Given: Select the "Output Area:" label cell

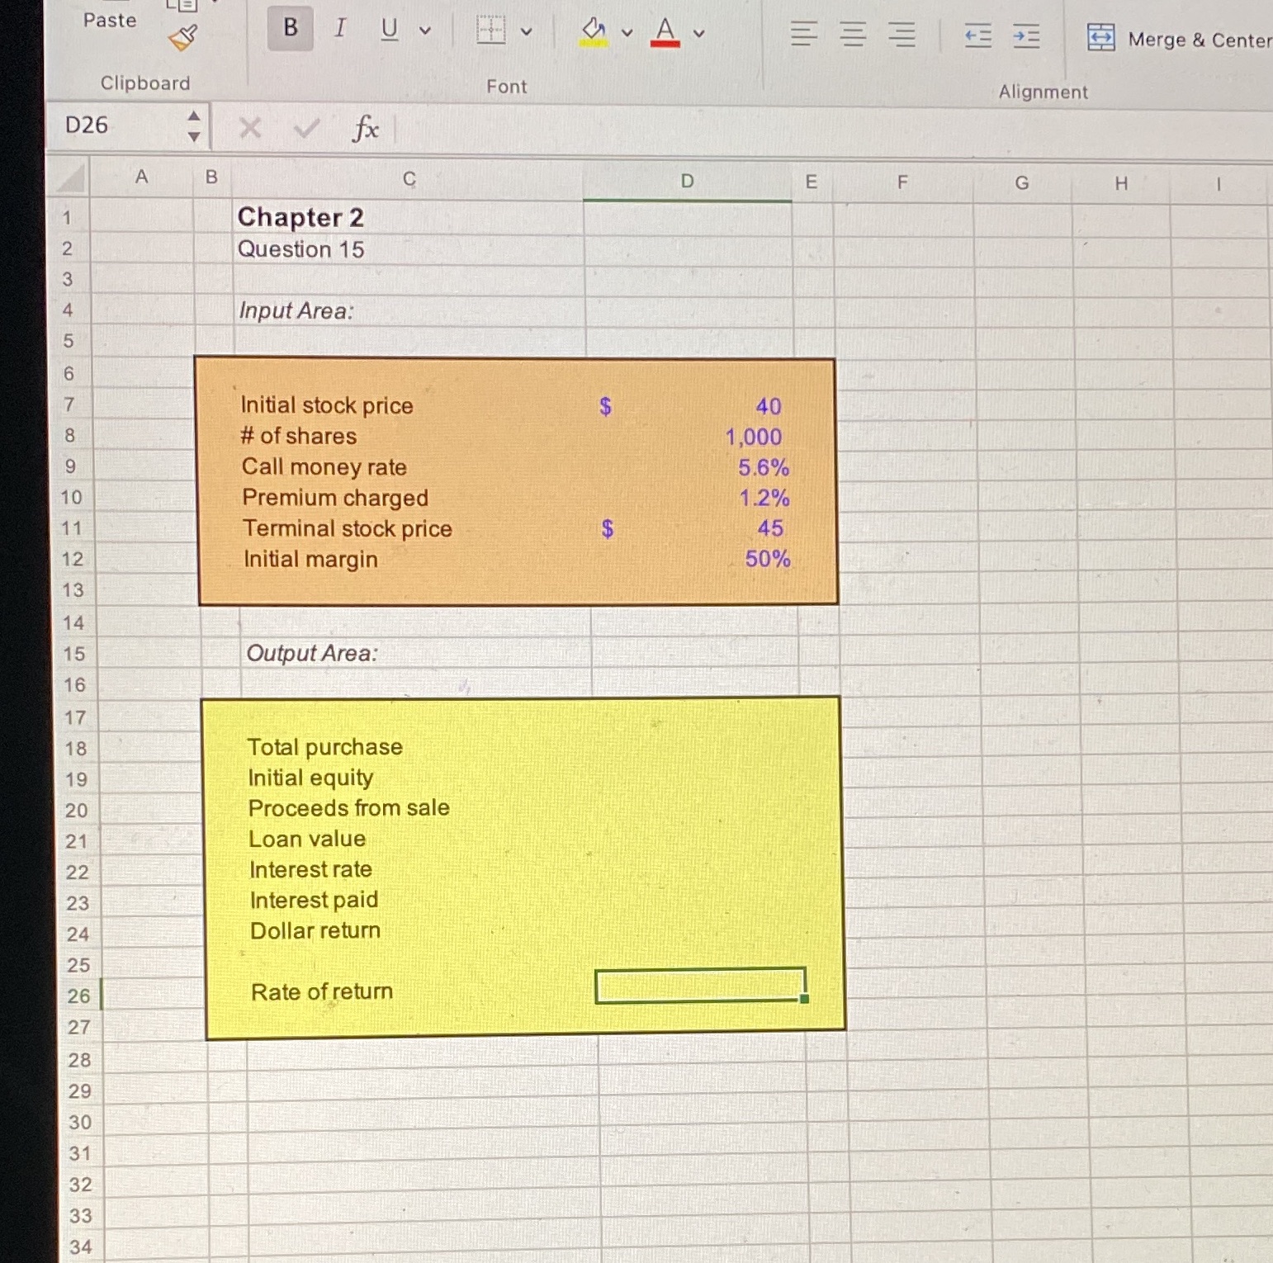Looking at the screenshot, I should [x=312, y=654].
